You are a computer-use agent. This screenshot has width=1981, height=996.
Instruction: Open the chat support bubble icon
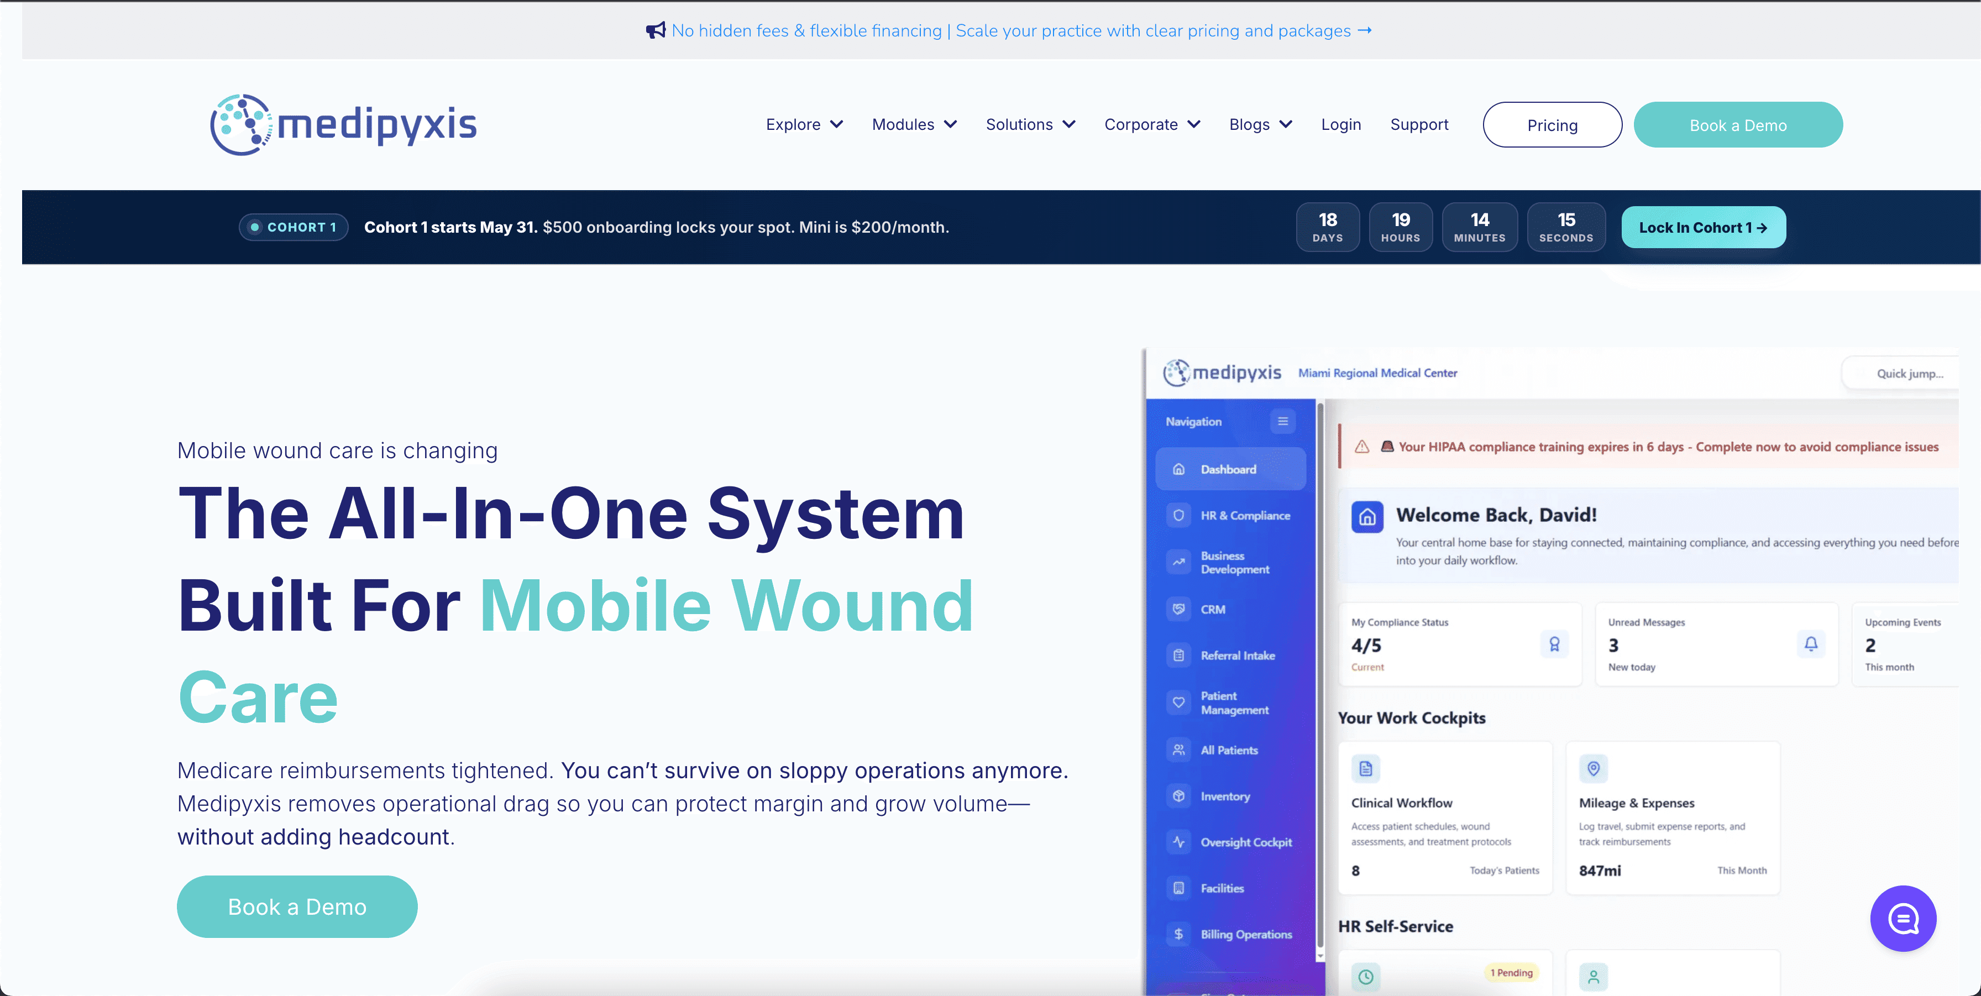(1903, 918)
